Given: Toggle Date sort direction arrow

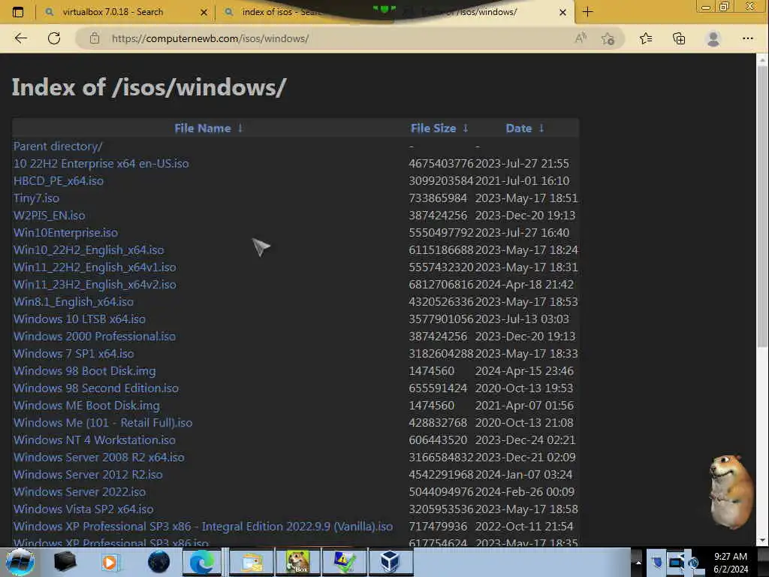Looking at the screenshot, I should 541,128.
